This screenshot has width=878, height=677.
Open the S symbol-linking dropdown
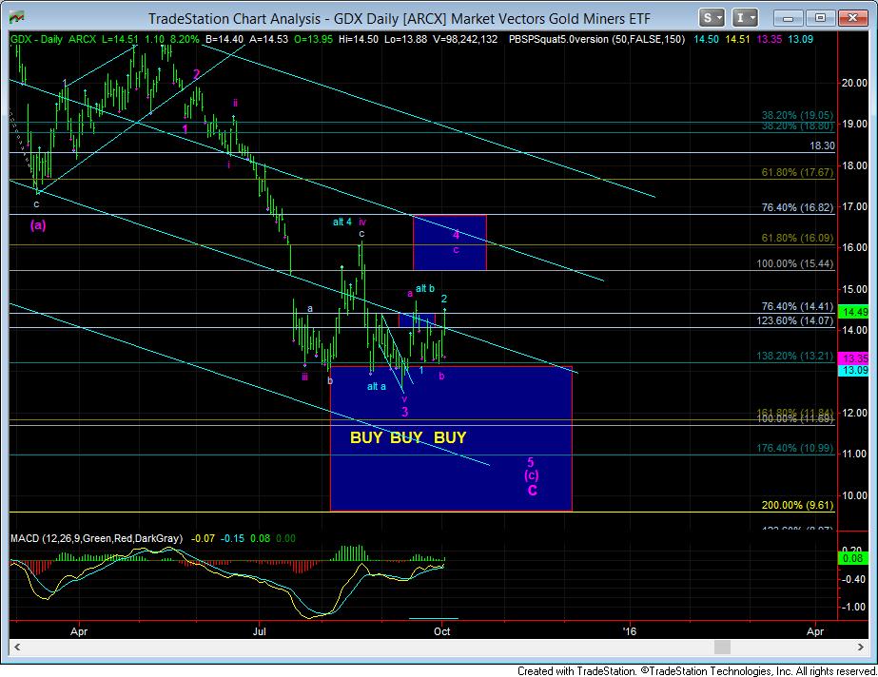pyautogui.click(x=712, y=18)
